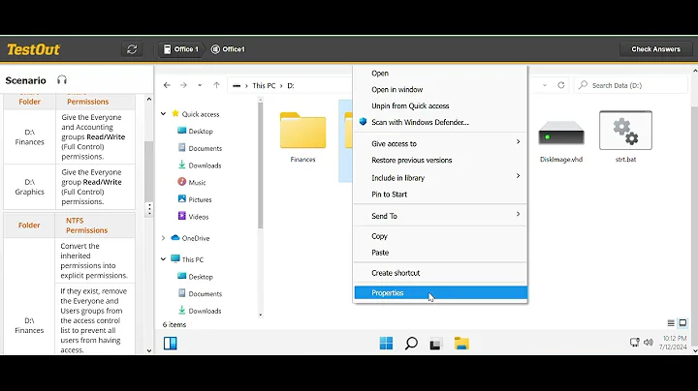Click the Explorer forward arrow
The width and height of the screenshot is (698, 391).
click(183, 85)
